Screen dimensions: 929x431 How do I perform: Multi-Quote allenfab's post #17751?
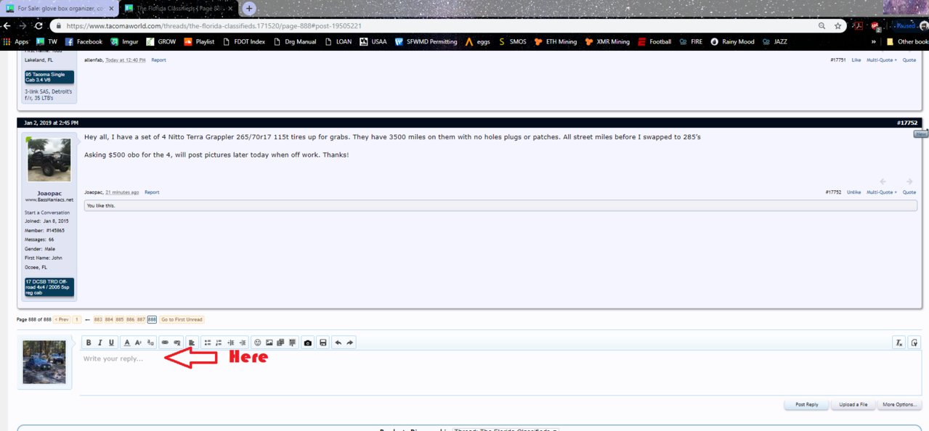(881, 60)
